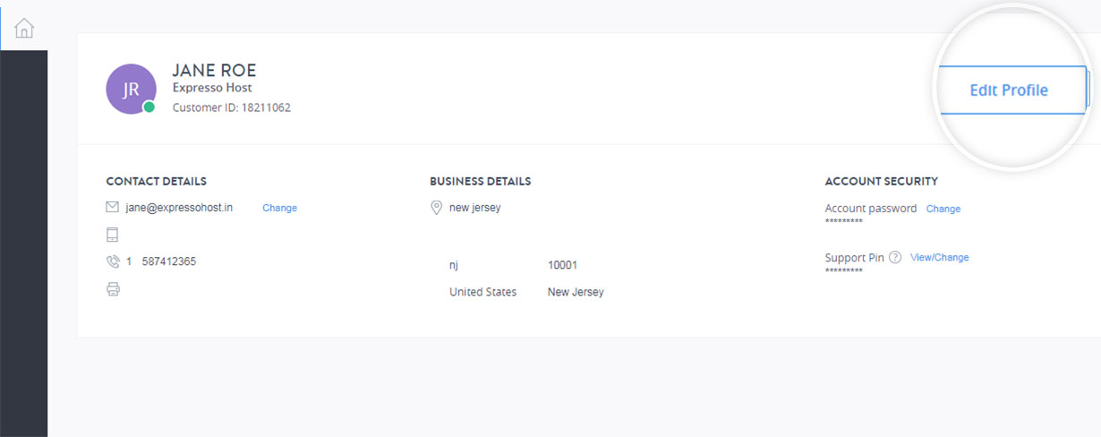Screen dimensions: 1101x437
Task: Click the zip code 10001
Action: tap(562, 265)
